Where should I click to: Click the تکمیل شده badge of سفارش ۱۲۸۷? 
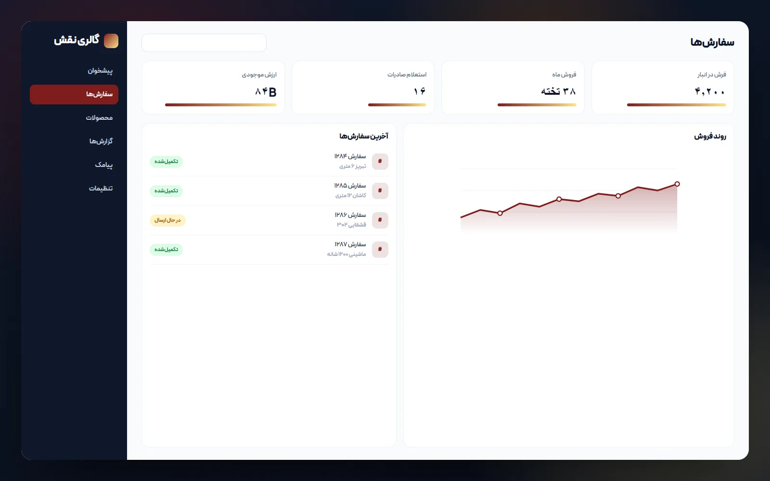click(166, 250)
